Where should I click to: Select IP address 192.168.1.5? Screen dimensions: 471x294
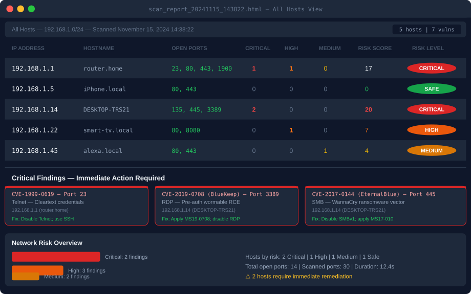pos(33,89)
